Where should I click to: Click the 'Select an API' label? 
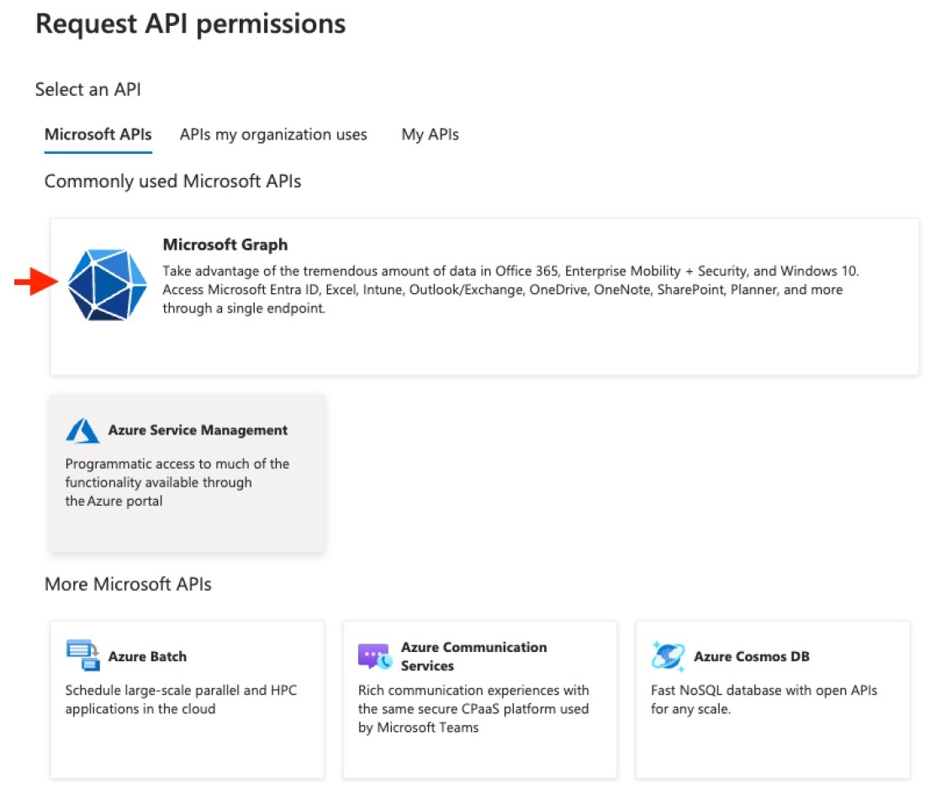[87, 89]
